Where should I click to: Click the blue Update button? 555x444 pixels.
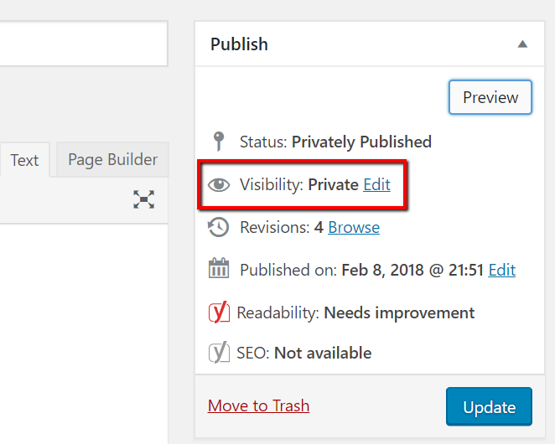coord(489,408)
